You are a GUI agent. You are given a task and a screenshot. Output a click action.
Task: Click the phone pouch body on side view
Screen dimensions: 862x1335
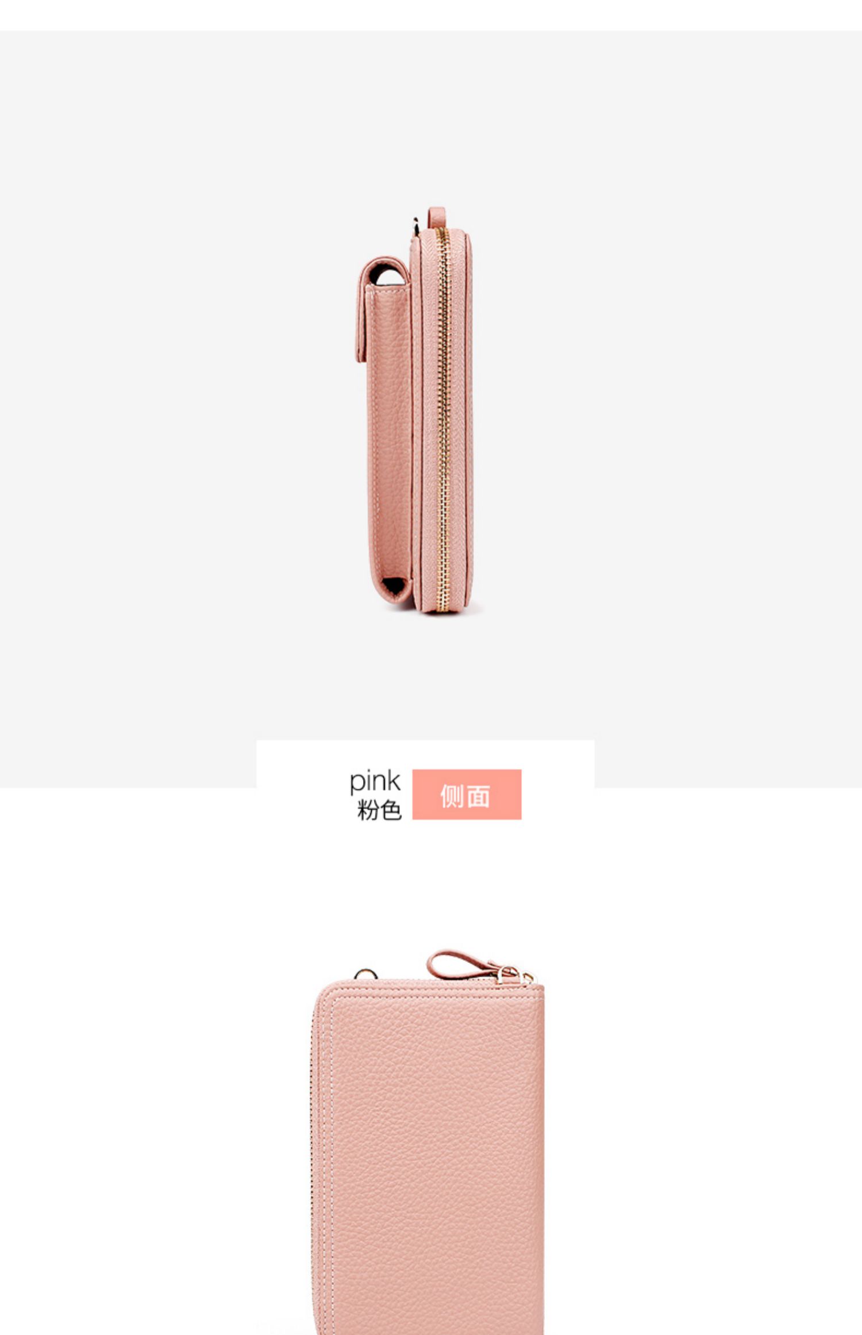[390, 443]
